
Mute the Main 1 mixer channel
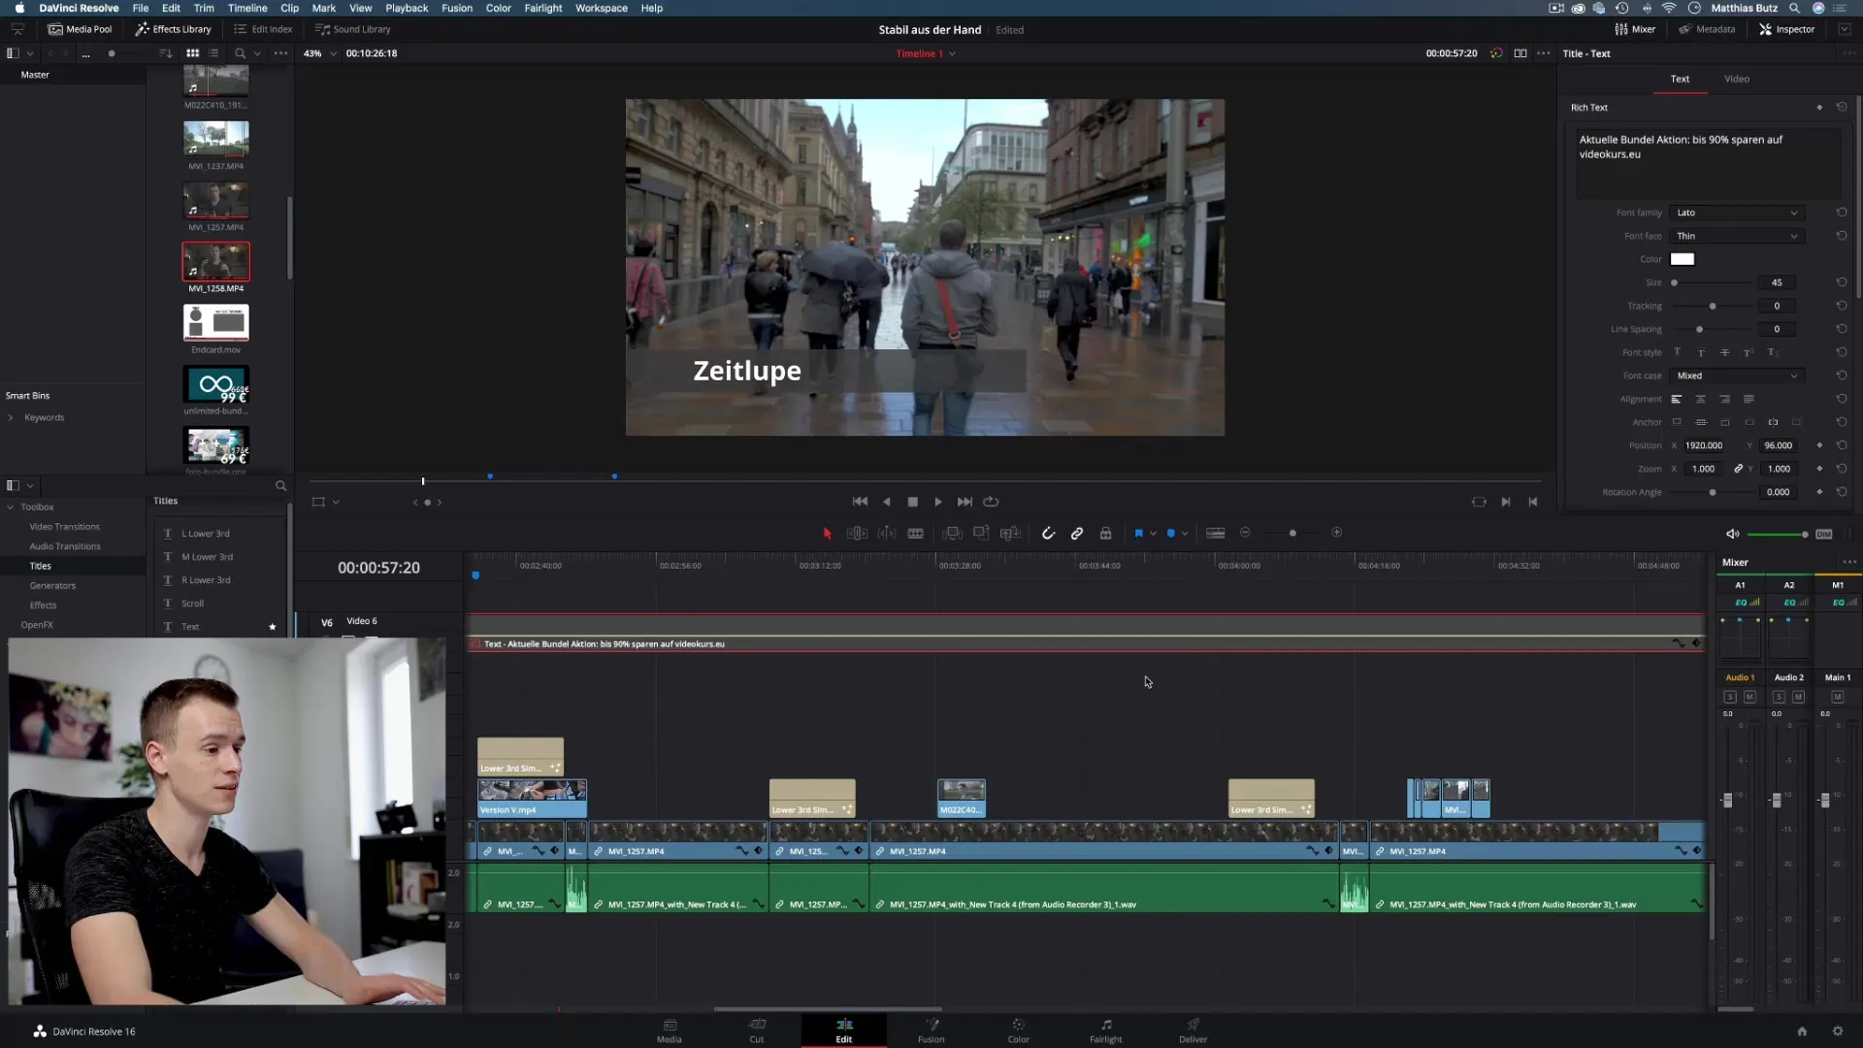tap(1837, 698)
